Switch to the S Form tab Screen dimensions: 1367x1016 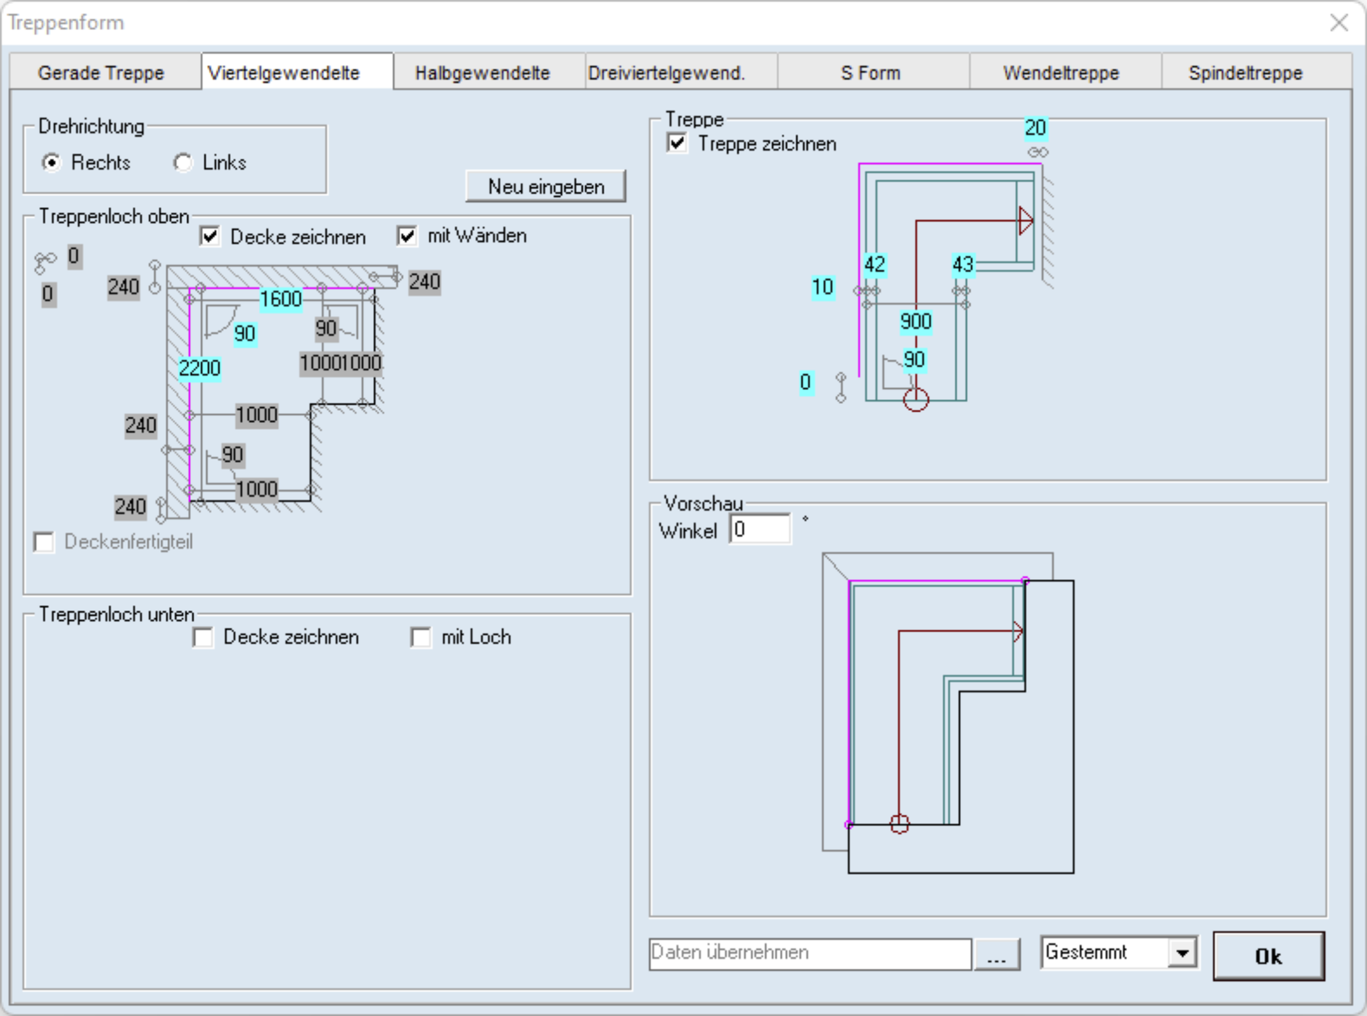pyautogui.click(x=873, y=72)
